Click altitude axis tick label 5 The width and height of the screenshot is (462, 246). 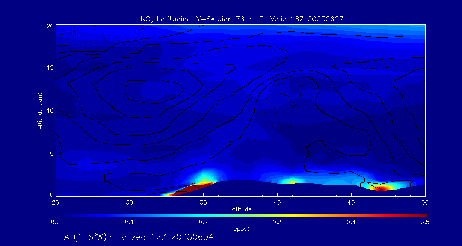(x=52, y=154)
